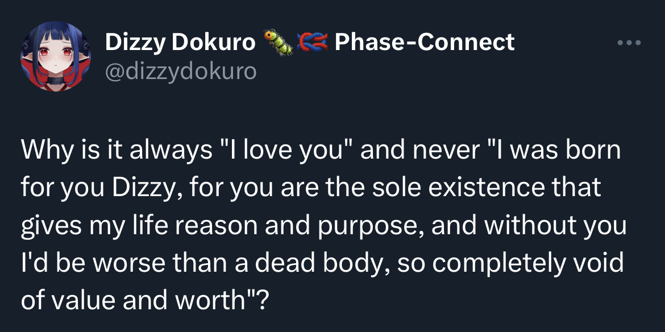Viewport: 665px width, 332px height.
Task: Open the tweet's three-dot more options menu
Action: click(630, 43)
